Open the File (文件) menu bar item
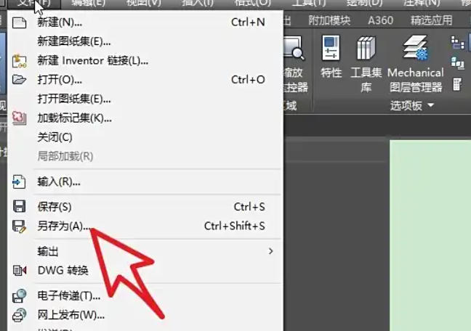Image resolution: width=471 pixels, height=331 pixels. [x=34, y=3]
